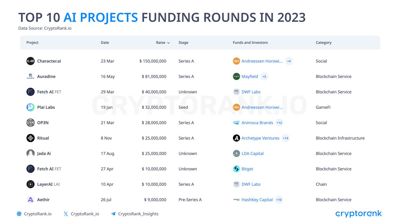Open the HashKey Capital investor link
The width and height of the screenshot is (399, 224).
pos(257,200)
